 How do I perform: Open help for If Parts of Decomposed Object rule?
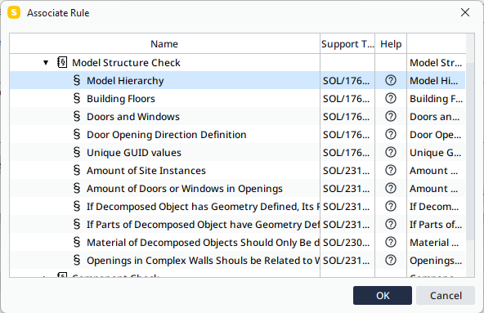coord(391,224)
